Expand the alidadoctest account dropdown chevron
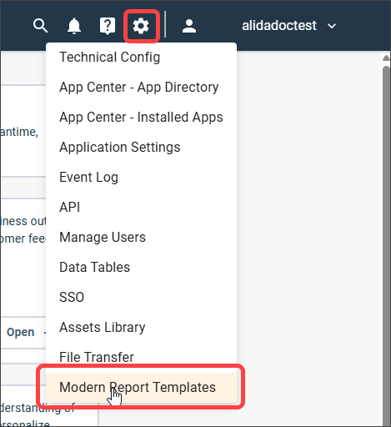The width and height of the screenshot is (391, 427). 332,26
